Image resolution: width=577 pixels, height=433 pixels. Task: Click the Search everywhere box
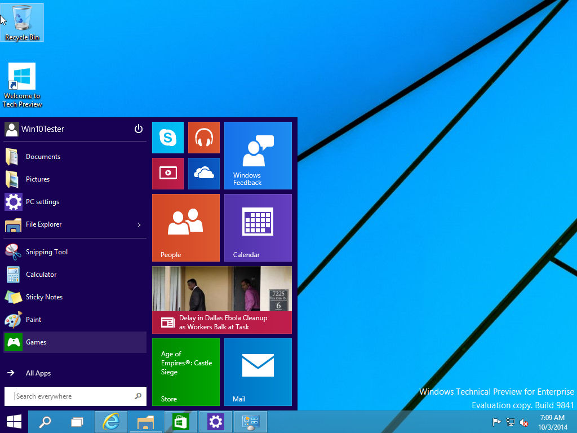(68, 396)
